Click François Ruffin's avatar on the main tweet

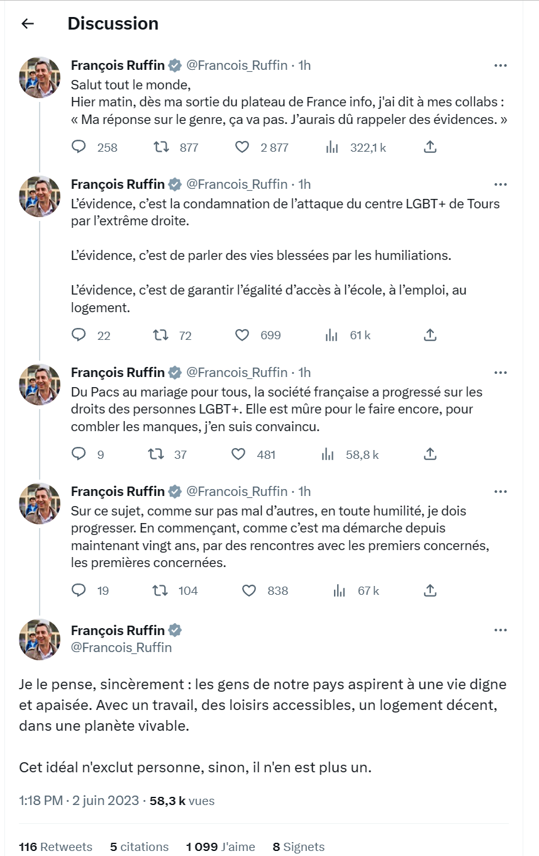pos(40,639)
